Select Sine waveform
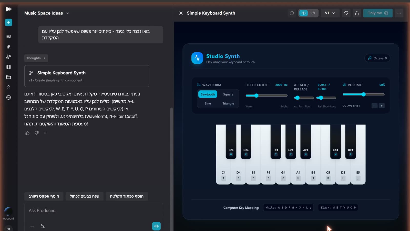The height and width of the screenshot is (231, 410). click(x=208, y=103)
